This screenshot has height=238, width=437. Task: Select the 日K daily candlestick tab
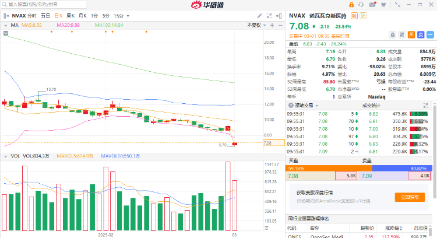coord(58,16)
